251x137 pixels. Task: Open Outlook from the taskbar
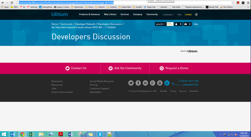coord(13,134)
